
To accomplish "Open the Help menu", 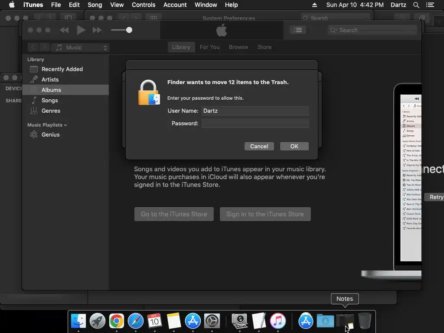I will pyautogui.click(x=232, y=5).
